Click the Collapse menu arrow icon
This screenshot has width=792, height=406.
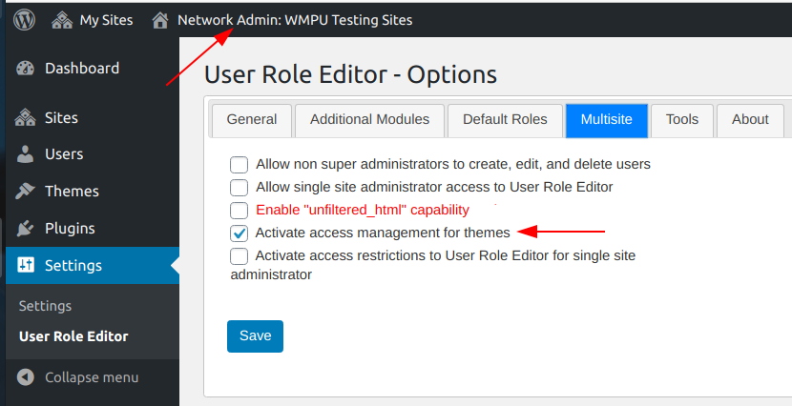click(x=25, y=377)
